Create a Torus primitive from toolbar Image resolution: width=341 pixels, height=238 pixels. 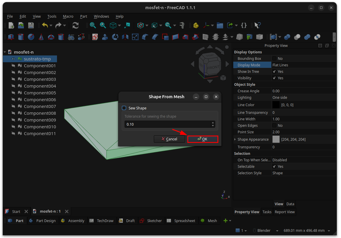[x=51, y=37]
